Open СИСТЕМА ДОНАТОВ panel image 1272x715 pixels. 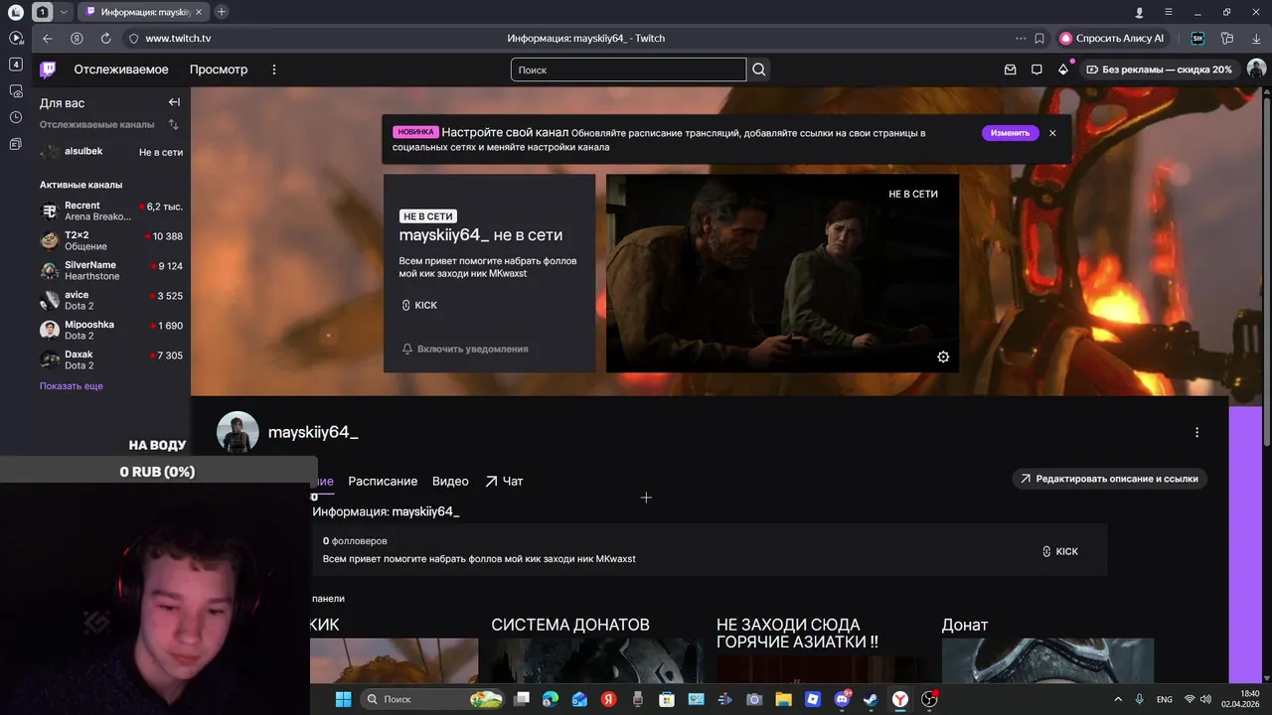click(x=596, y=660)
